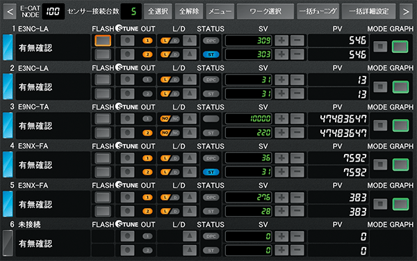Toggle NO/NC switch on sensor 3 output 2
This screenshot has height=261, width=417.
click(170, 133)
